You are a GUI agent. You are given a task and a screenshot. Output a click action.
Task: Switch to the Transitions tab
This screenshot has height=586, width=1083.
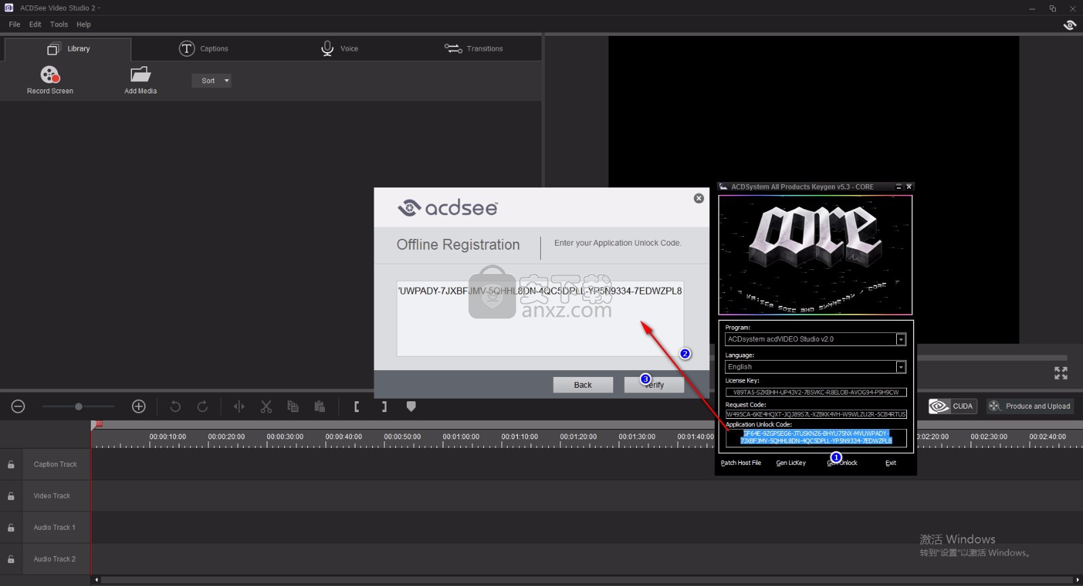(474, 49)
